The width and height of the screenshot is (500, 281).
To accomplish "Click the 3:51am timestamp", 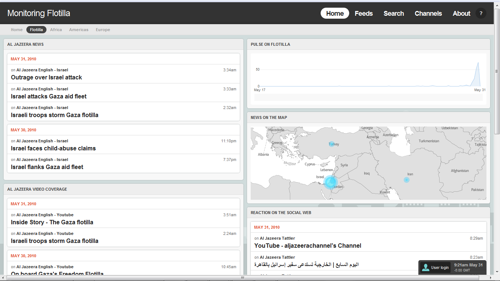I will point(230,215).
